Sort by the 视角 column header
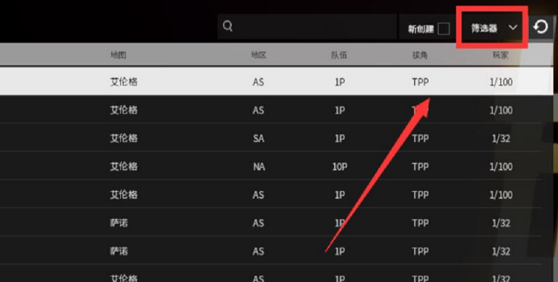Screen dimensions: 558x282 coord(420,55)
